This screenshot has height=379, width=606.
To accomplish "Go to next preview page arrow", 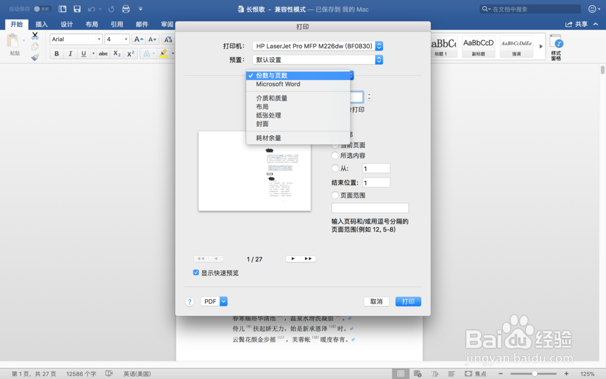I will point(293,259).
